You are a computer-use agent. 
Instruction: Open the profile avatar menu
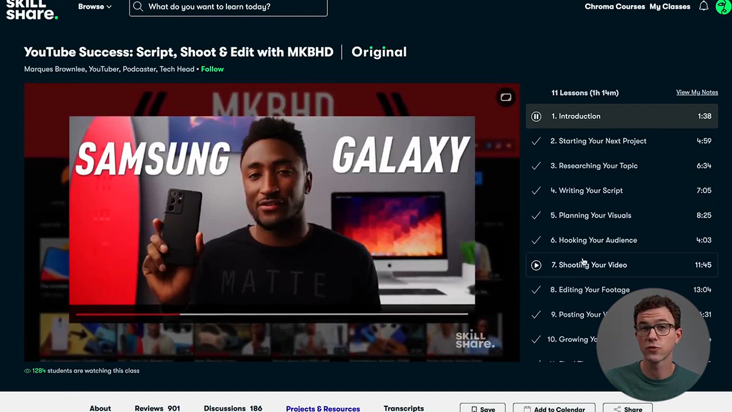click(723, 6)
